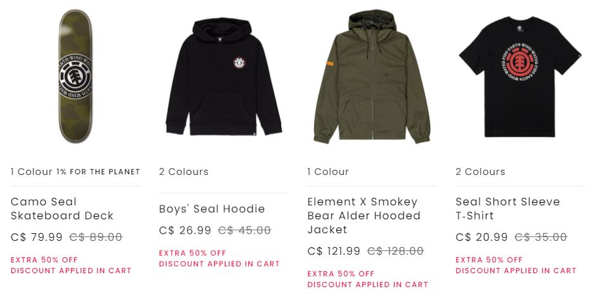Screen dimensions: 596x303
Task: Open the Camo Seal Skateboard Deck image
Action: coord(75,76)
